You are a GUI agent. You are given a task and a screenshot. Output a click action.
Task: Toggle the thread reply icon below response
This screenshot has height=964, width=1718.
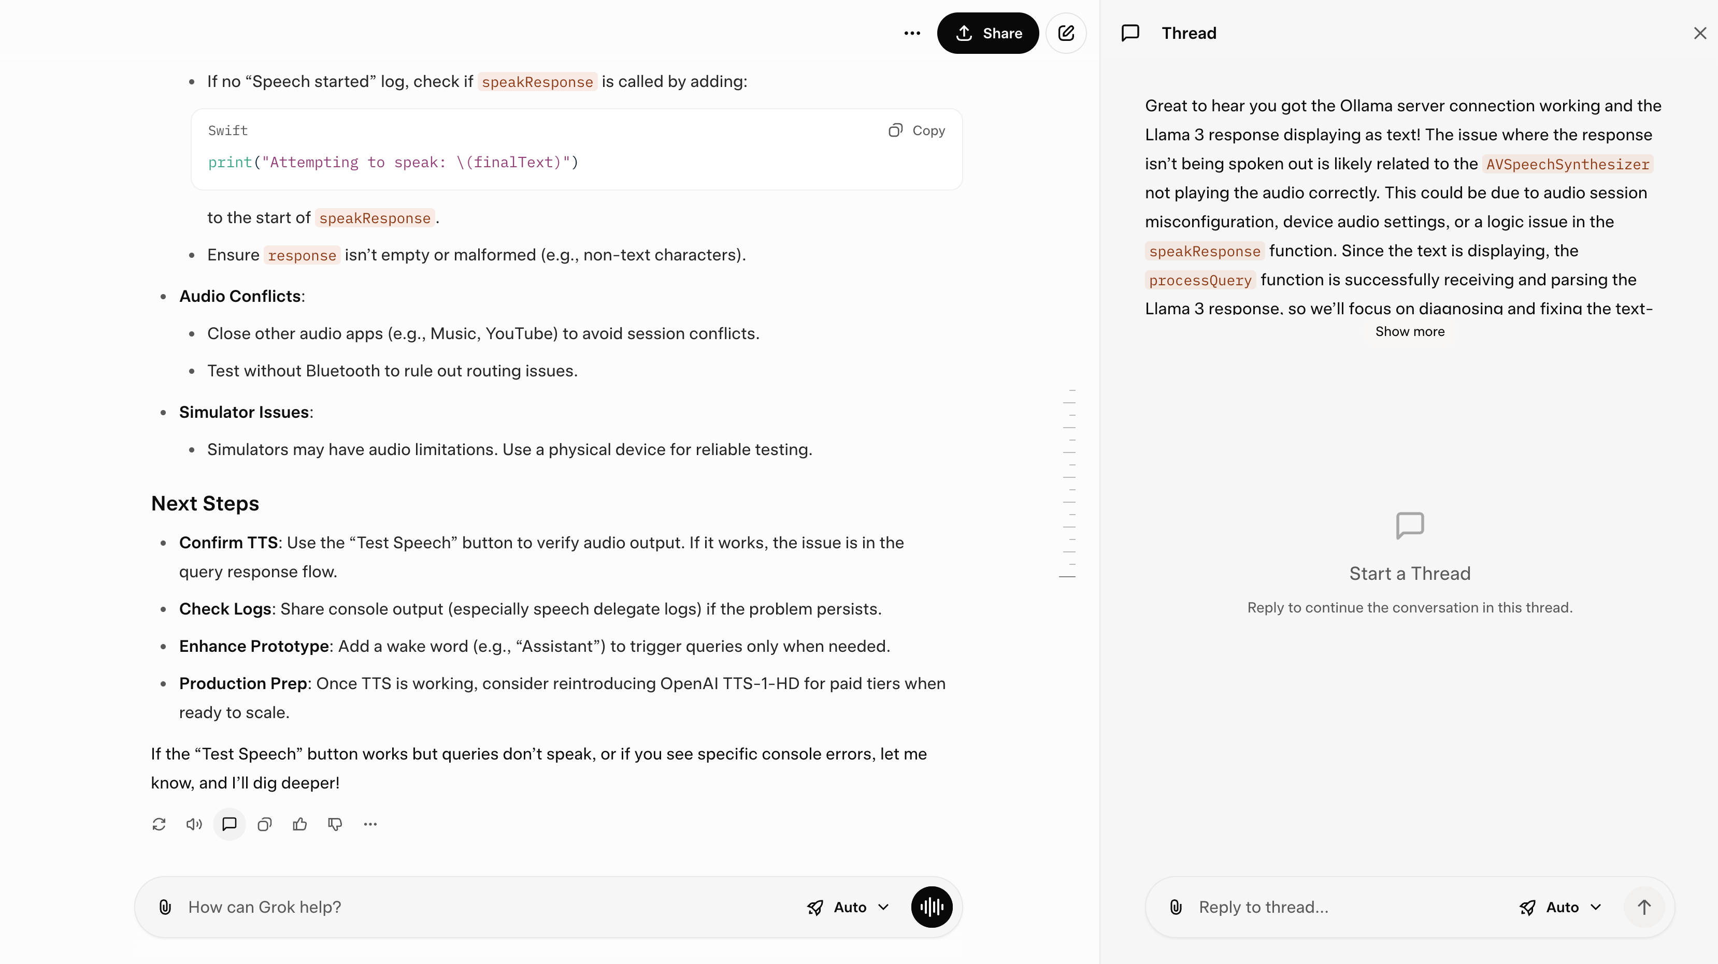[230, 824]
